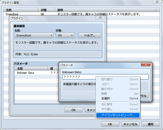
Task: Click 貼り付け in the context menu
Action: [118, 89]
